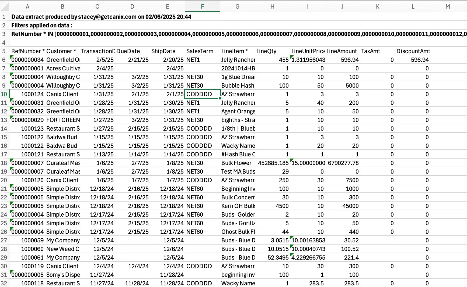Select the "Somy's Dispe" customer cell

click(x=62, y=275)
